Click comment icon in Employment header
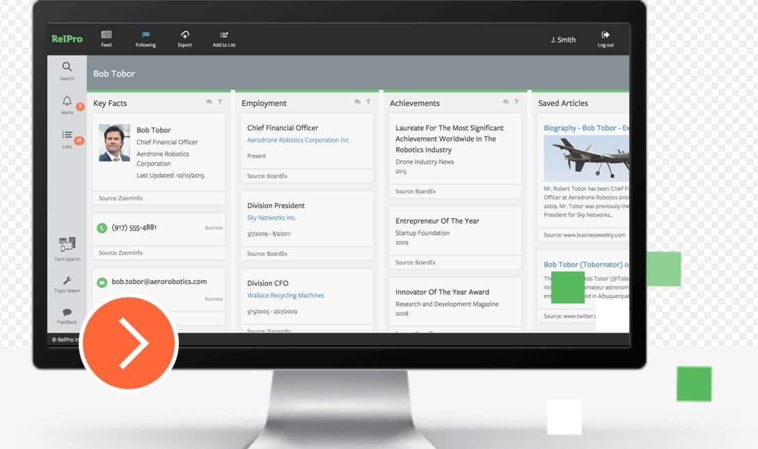The height and width of the screenshot is (449, 758). 357,102
